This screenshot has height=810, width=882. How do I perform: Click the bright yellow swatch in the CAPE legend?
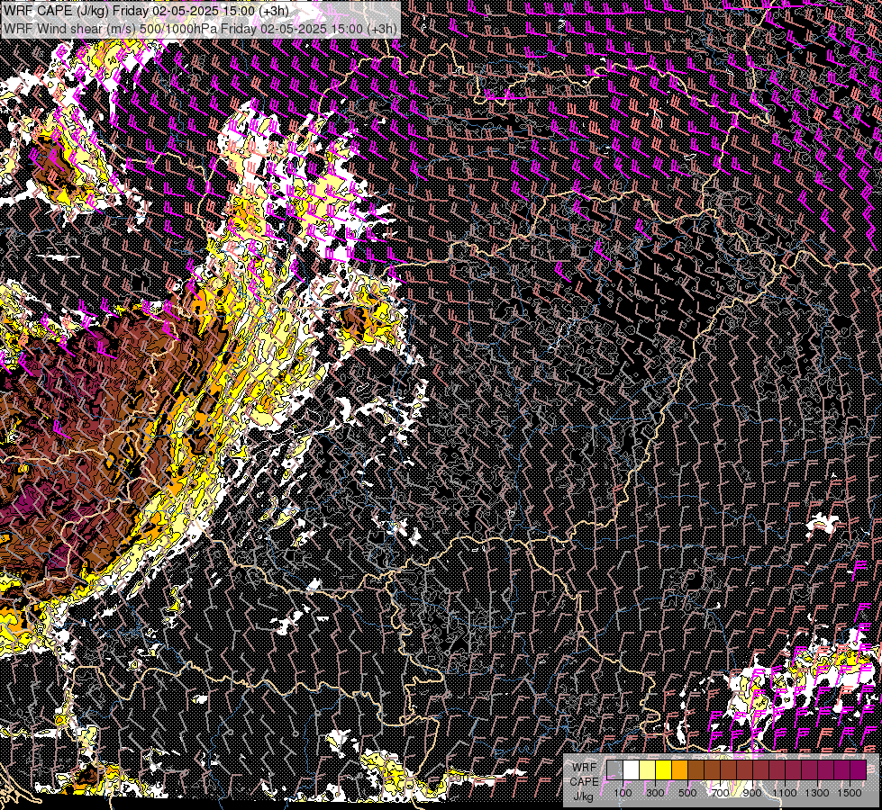point(664,770)
